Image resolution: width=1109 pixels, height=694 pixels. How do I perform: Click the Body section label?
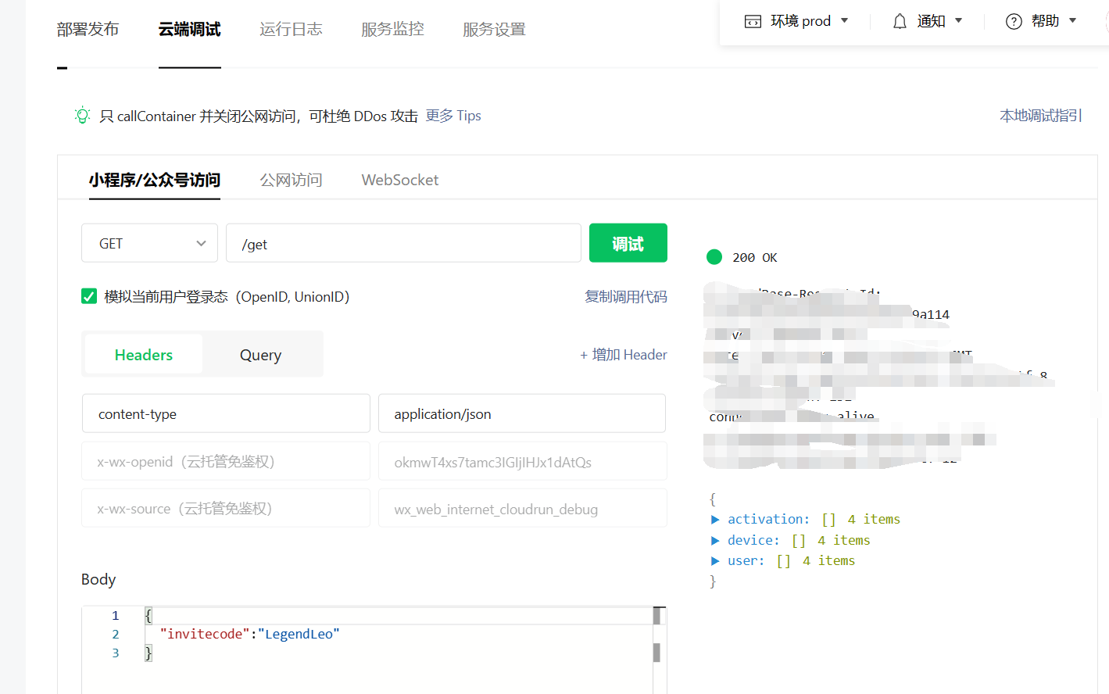98,579
